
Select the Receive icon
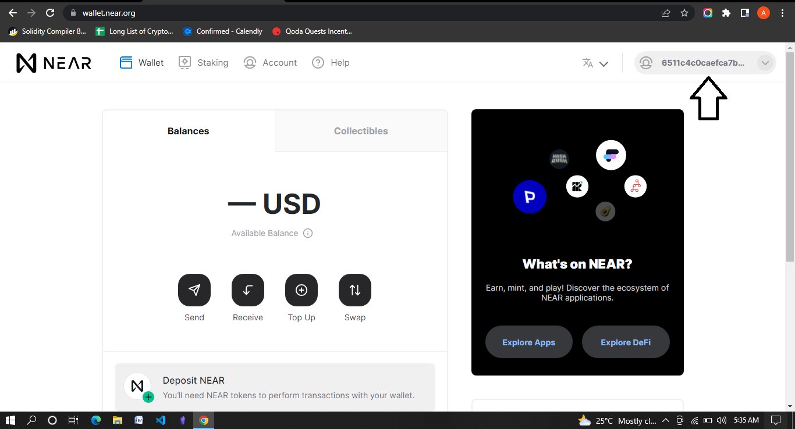point(248,290)
